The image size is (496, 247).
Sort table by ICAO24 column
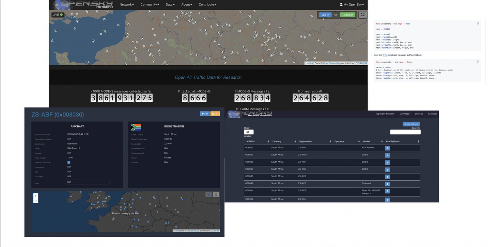[257, 141]
